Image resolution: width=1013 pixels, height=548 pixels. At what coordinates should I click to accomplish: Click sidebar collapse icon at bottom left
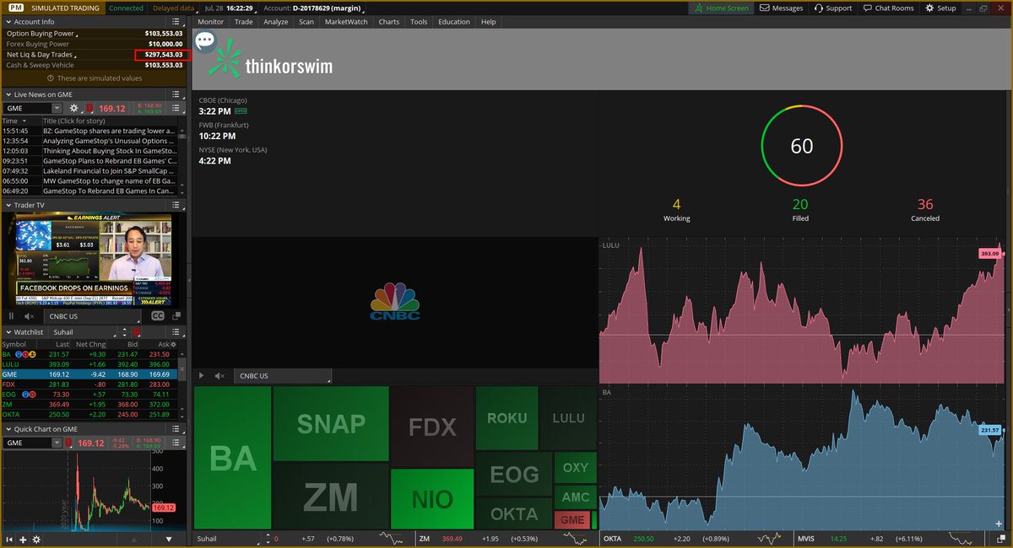pos(9,540)
